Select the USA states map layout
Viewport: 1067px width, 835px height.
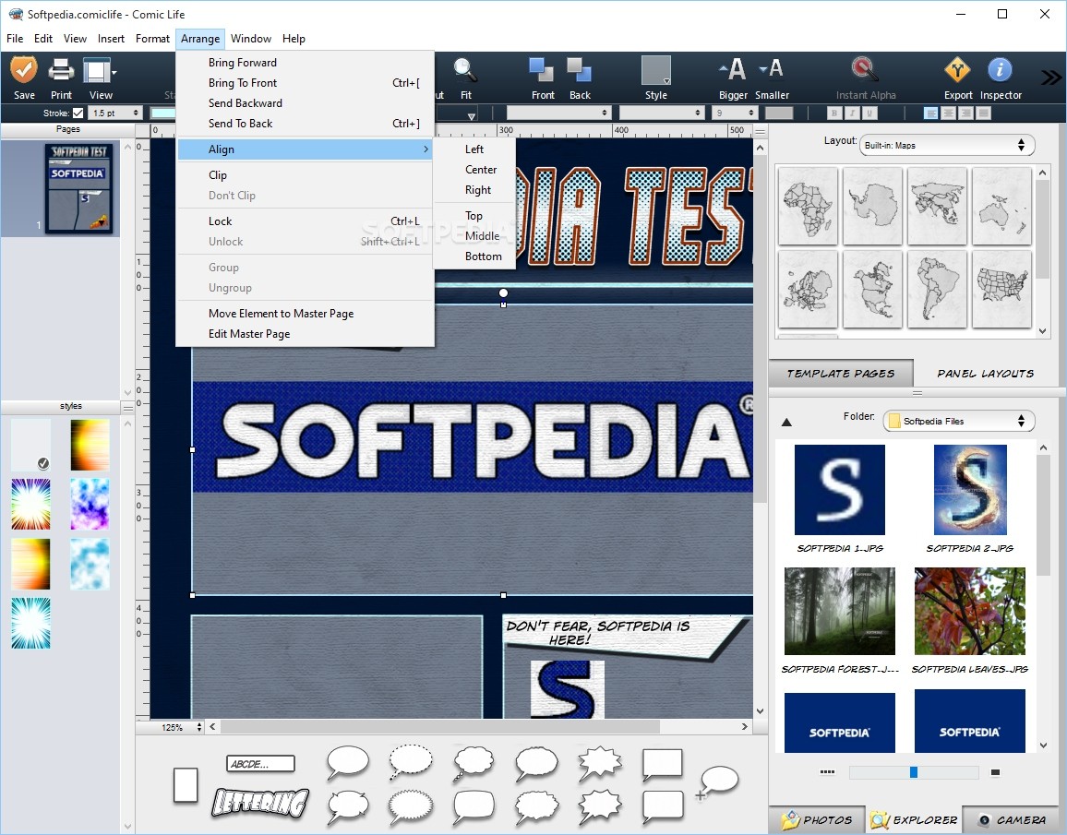[1001, 289]
